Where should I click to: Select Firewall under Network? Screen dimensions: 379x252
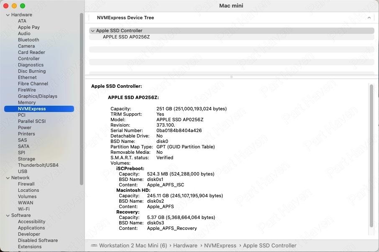(26, 184)
